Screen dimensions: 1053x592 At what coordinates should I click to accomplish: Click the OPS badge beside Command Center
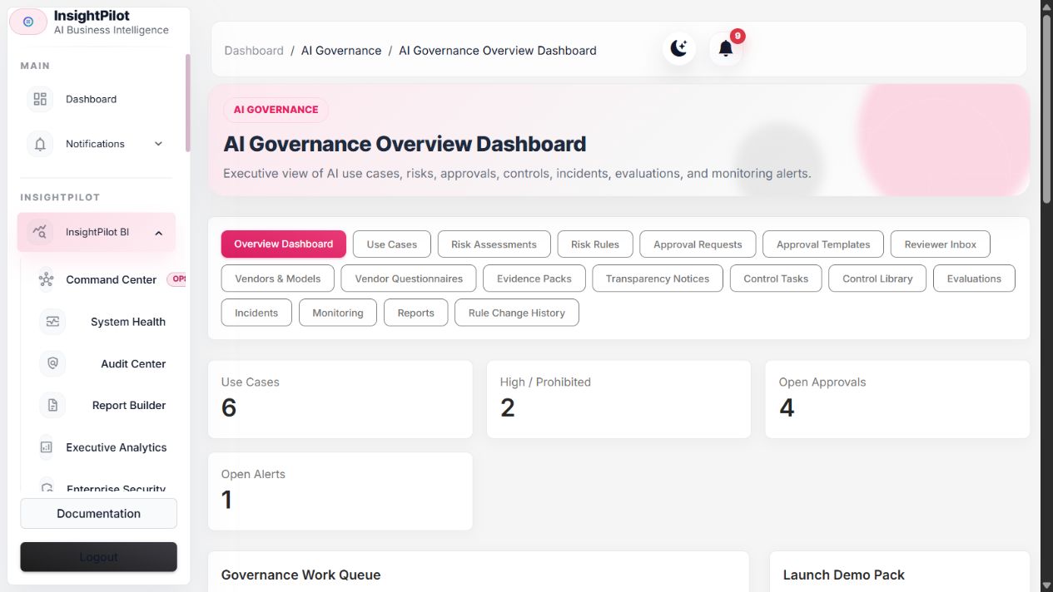pos(177,279)
